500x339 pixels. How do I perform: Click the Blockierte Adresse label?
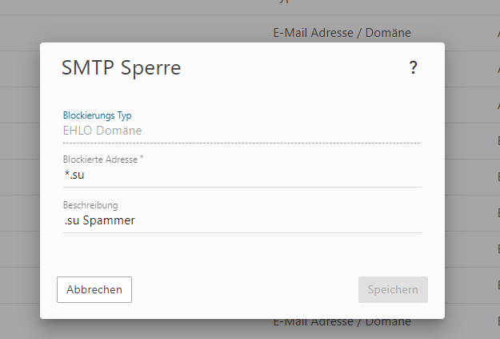(100, 159)
